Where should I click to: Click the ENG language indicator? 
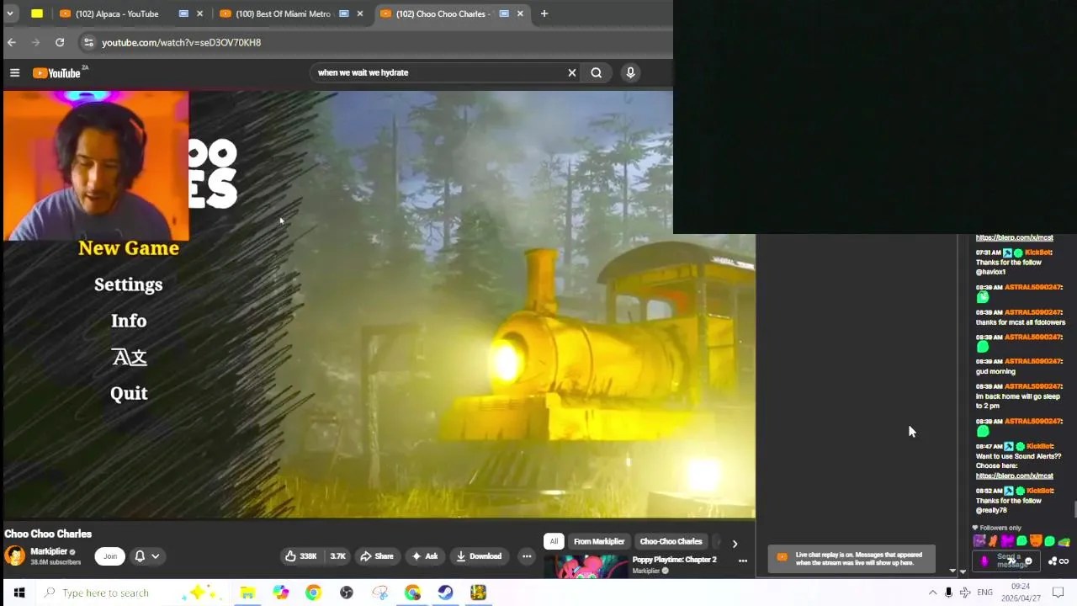click(x=984, y=593)
